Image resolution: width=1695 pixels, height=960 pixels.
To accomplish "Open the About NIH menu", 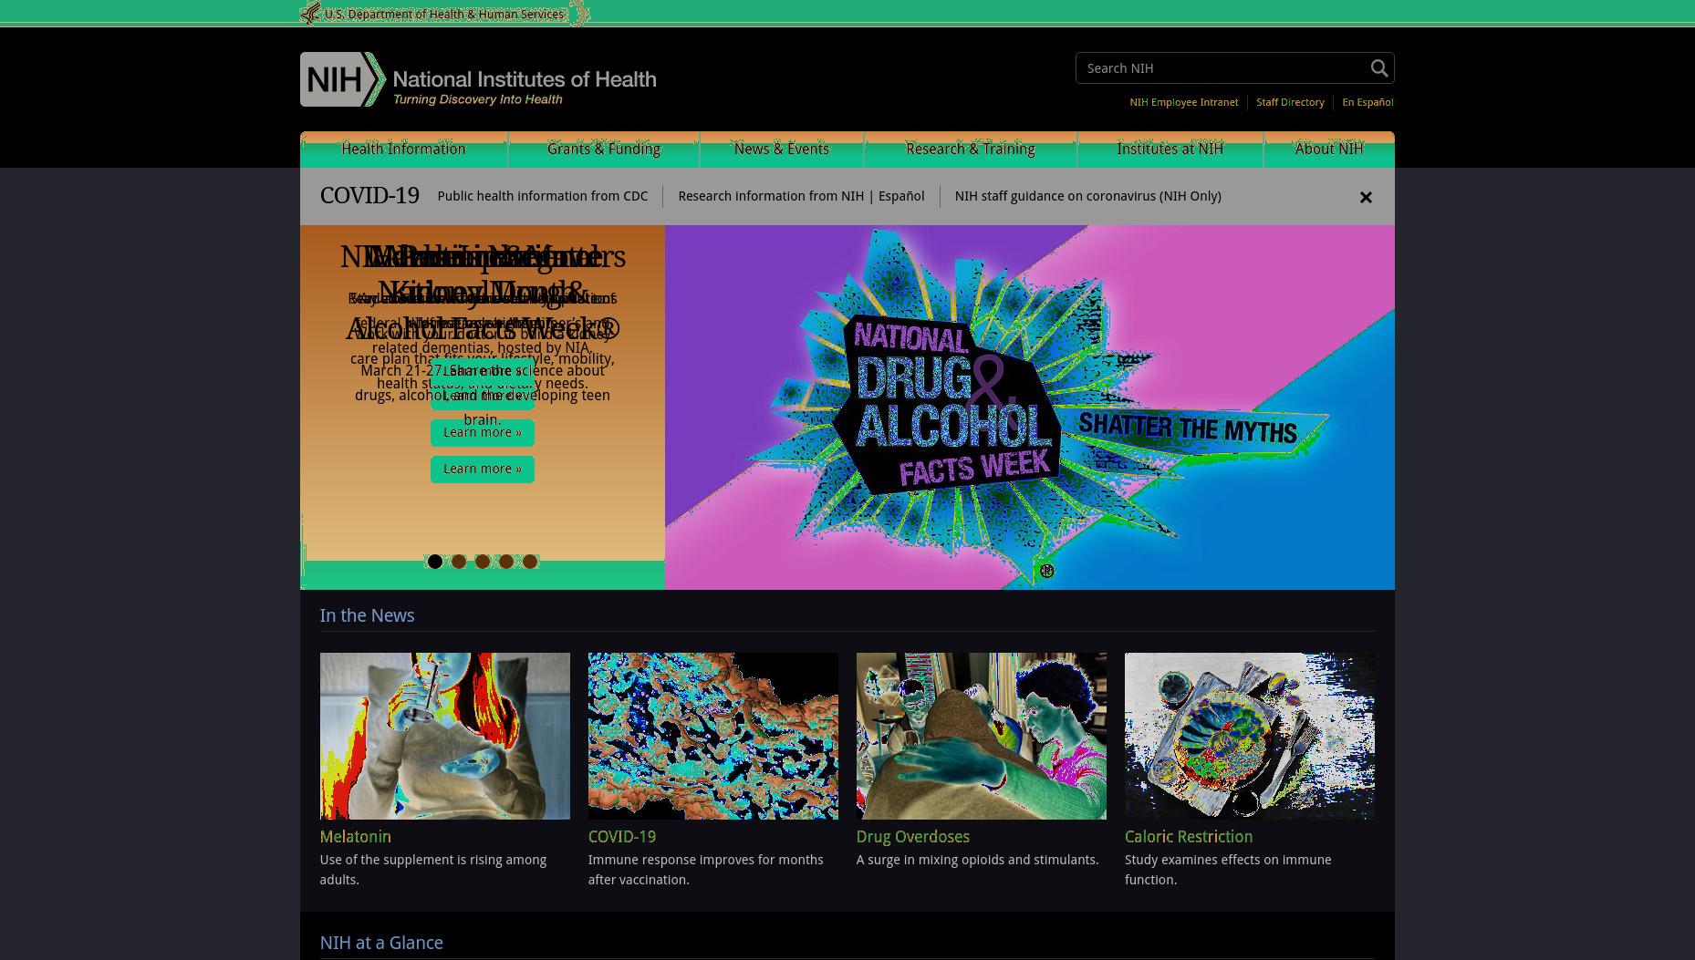I will click(1329, 150).
